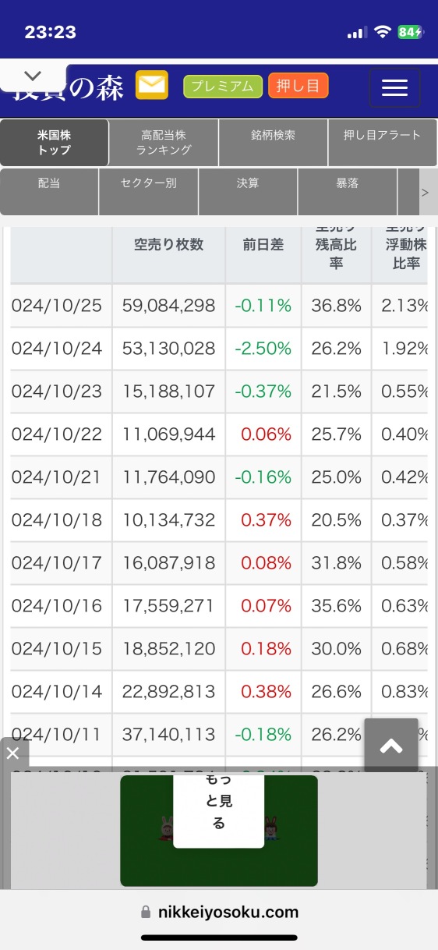Screen dimensions: 438x950
Task: Tap the Wi-Fi status icon
Action: point(382,32)
